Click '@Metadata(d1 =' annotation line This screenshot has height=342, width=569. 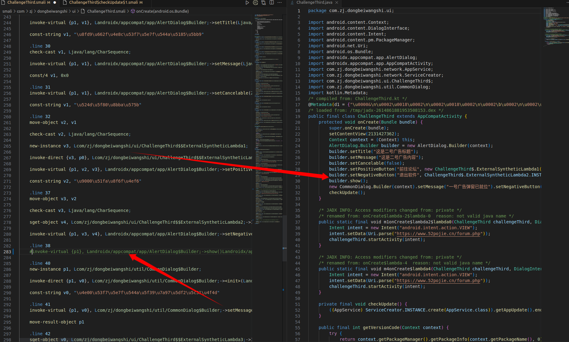(x=425, y=105)
